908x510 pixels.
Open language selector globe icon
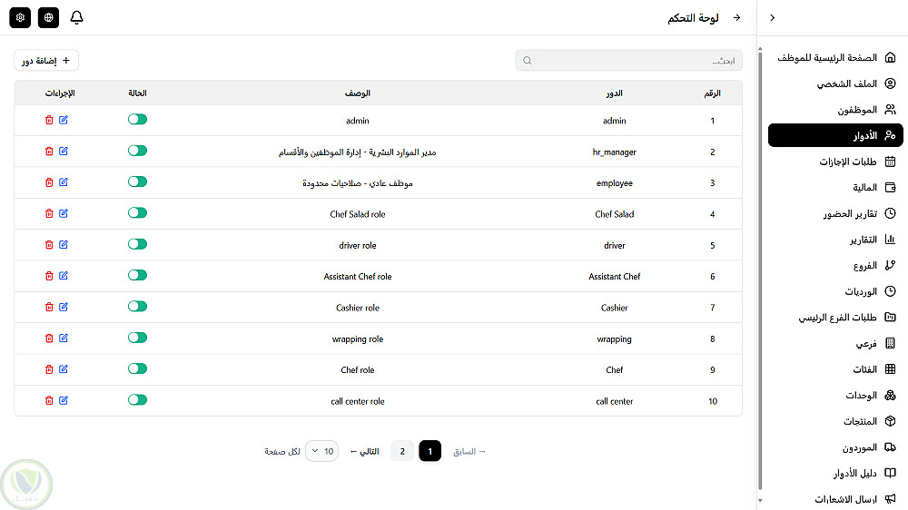tap(48, 18)
